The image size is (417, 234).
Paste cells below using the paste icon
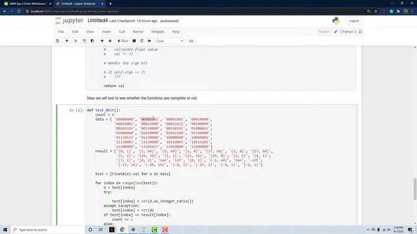point(93,41)
